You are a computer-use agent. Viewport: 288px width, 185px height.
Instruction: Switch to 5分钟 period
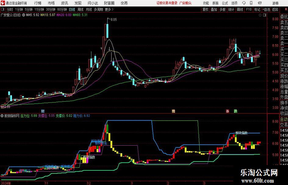(x=28, y=9)
